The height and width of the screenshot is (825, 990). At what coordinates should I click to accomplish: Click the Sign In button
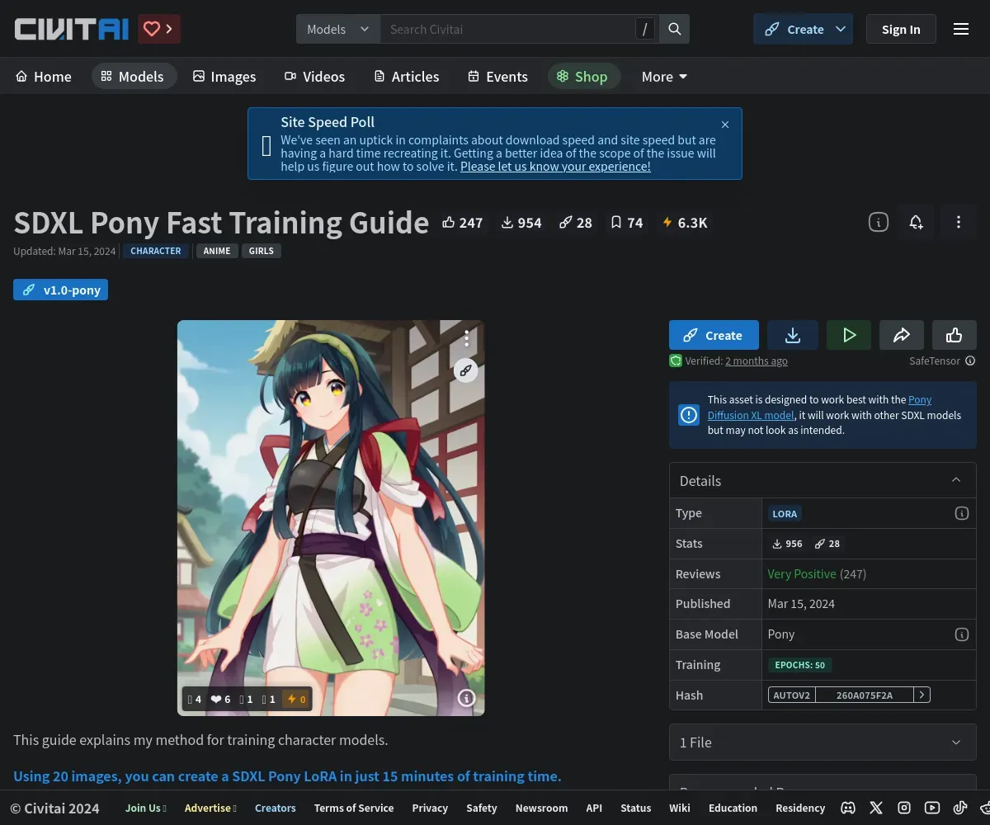(901, 29)
